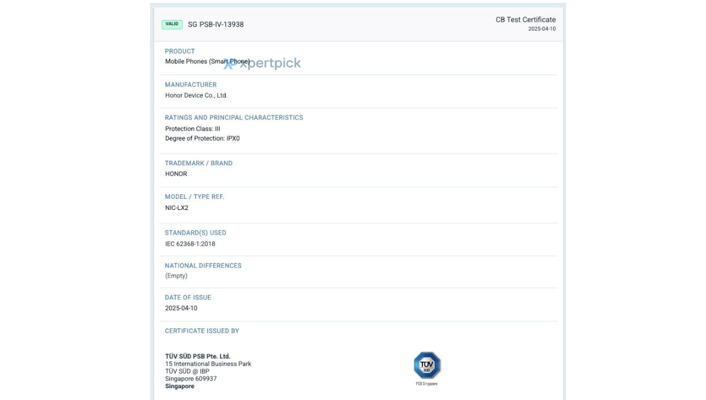Viewport: 706px width, 400px height.
Task: Select the model number NIC-LX2
Action: click(176, 208)
